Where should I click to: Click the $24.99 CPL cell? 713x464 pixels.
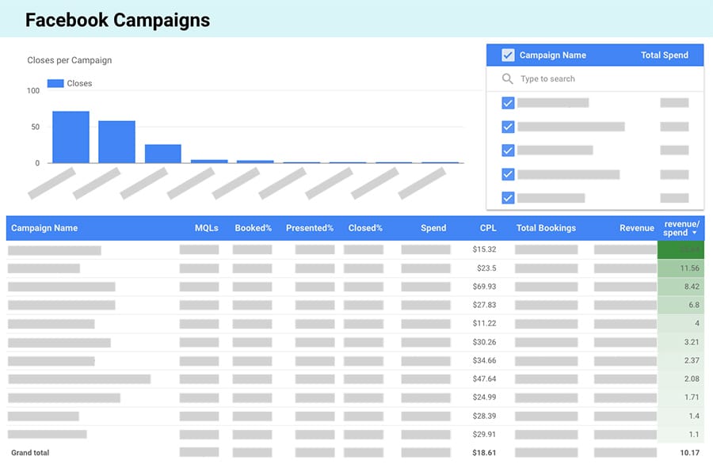pos(484,397)
